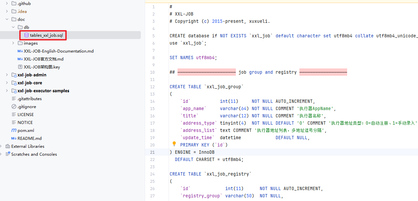Click gutter line number 21
The width and height of the screenshot is (418, 201).
click(152, 152)
